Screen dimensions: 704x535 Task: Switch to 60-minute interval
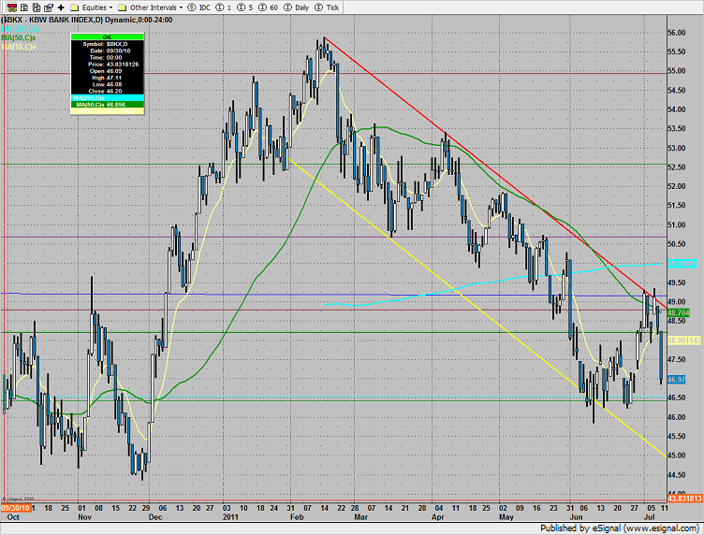pos(274,7)
